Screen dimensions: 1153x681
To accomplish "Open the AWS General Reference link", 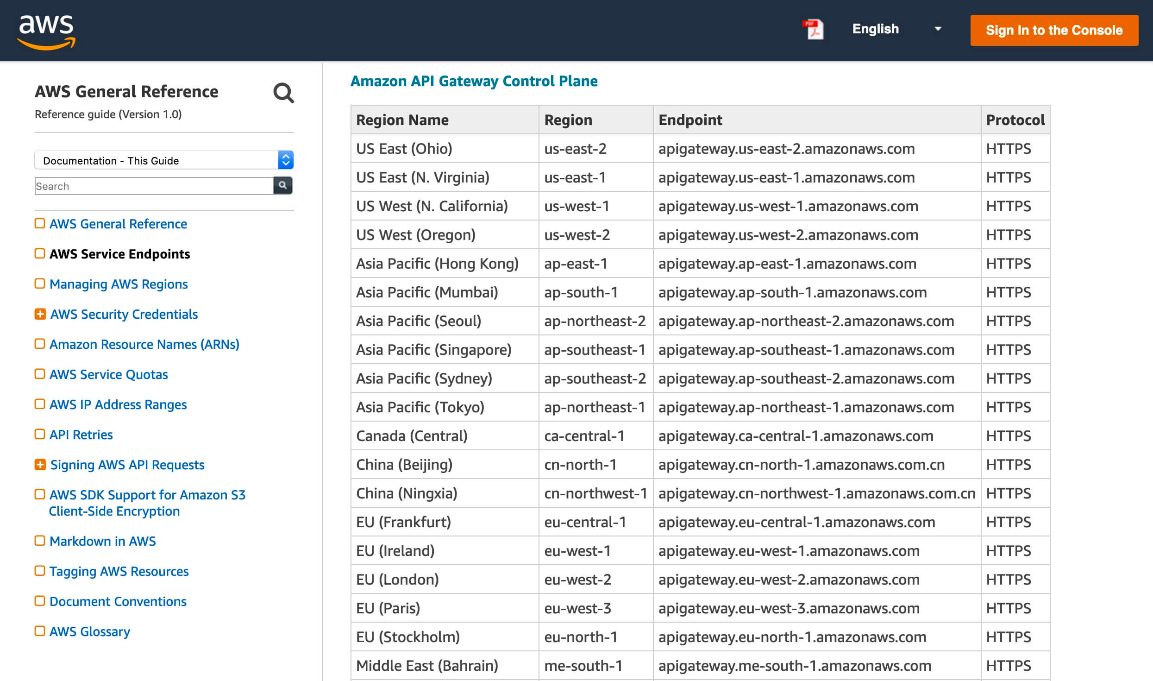I will coord(118,224).
